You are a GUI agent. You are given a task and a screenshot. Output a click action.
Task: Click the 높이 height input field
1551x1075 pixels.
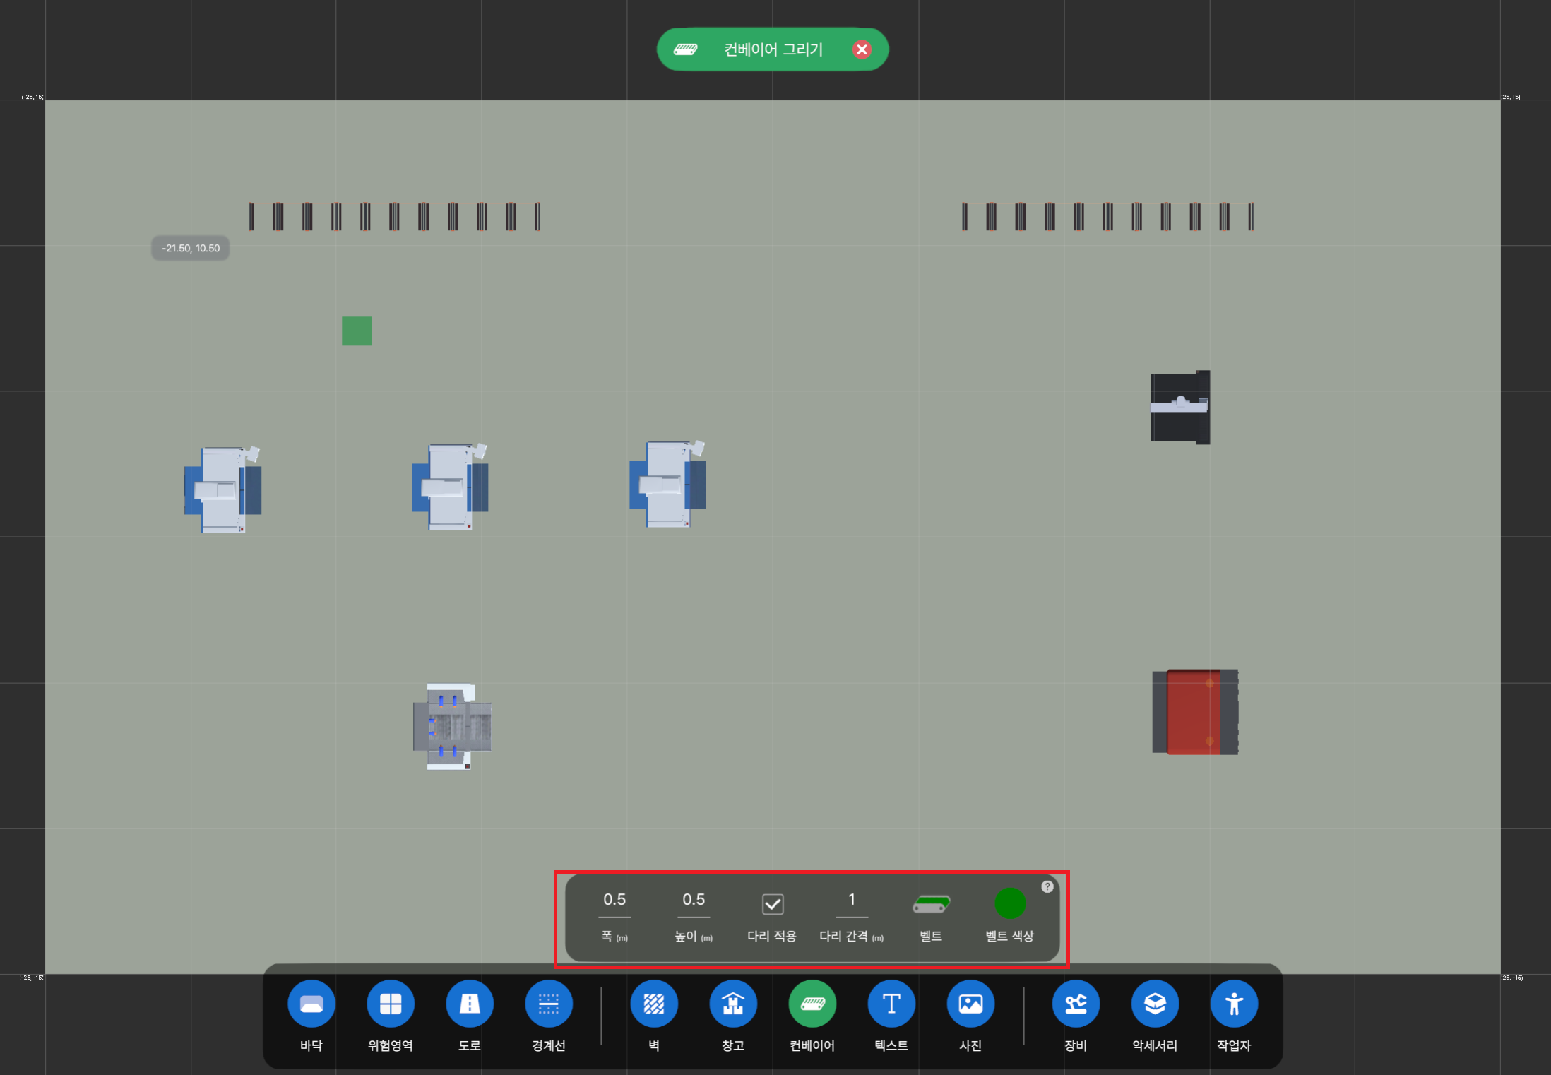pos(694,900)
